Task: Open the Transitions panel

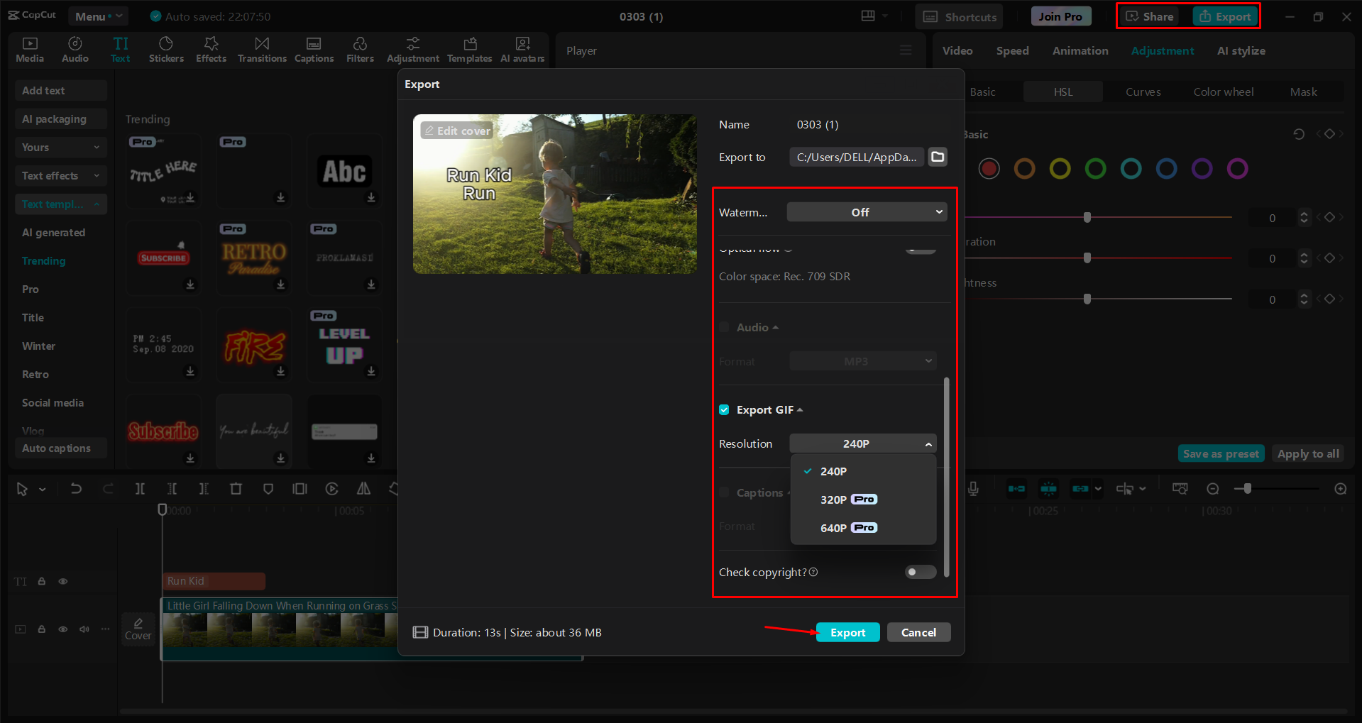Action: [x=261, y=49]
